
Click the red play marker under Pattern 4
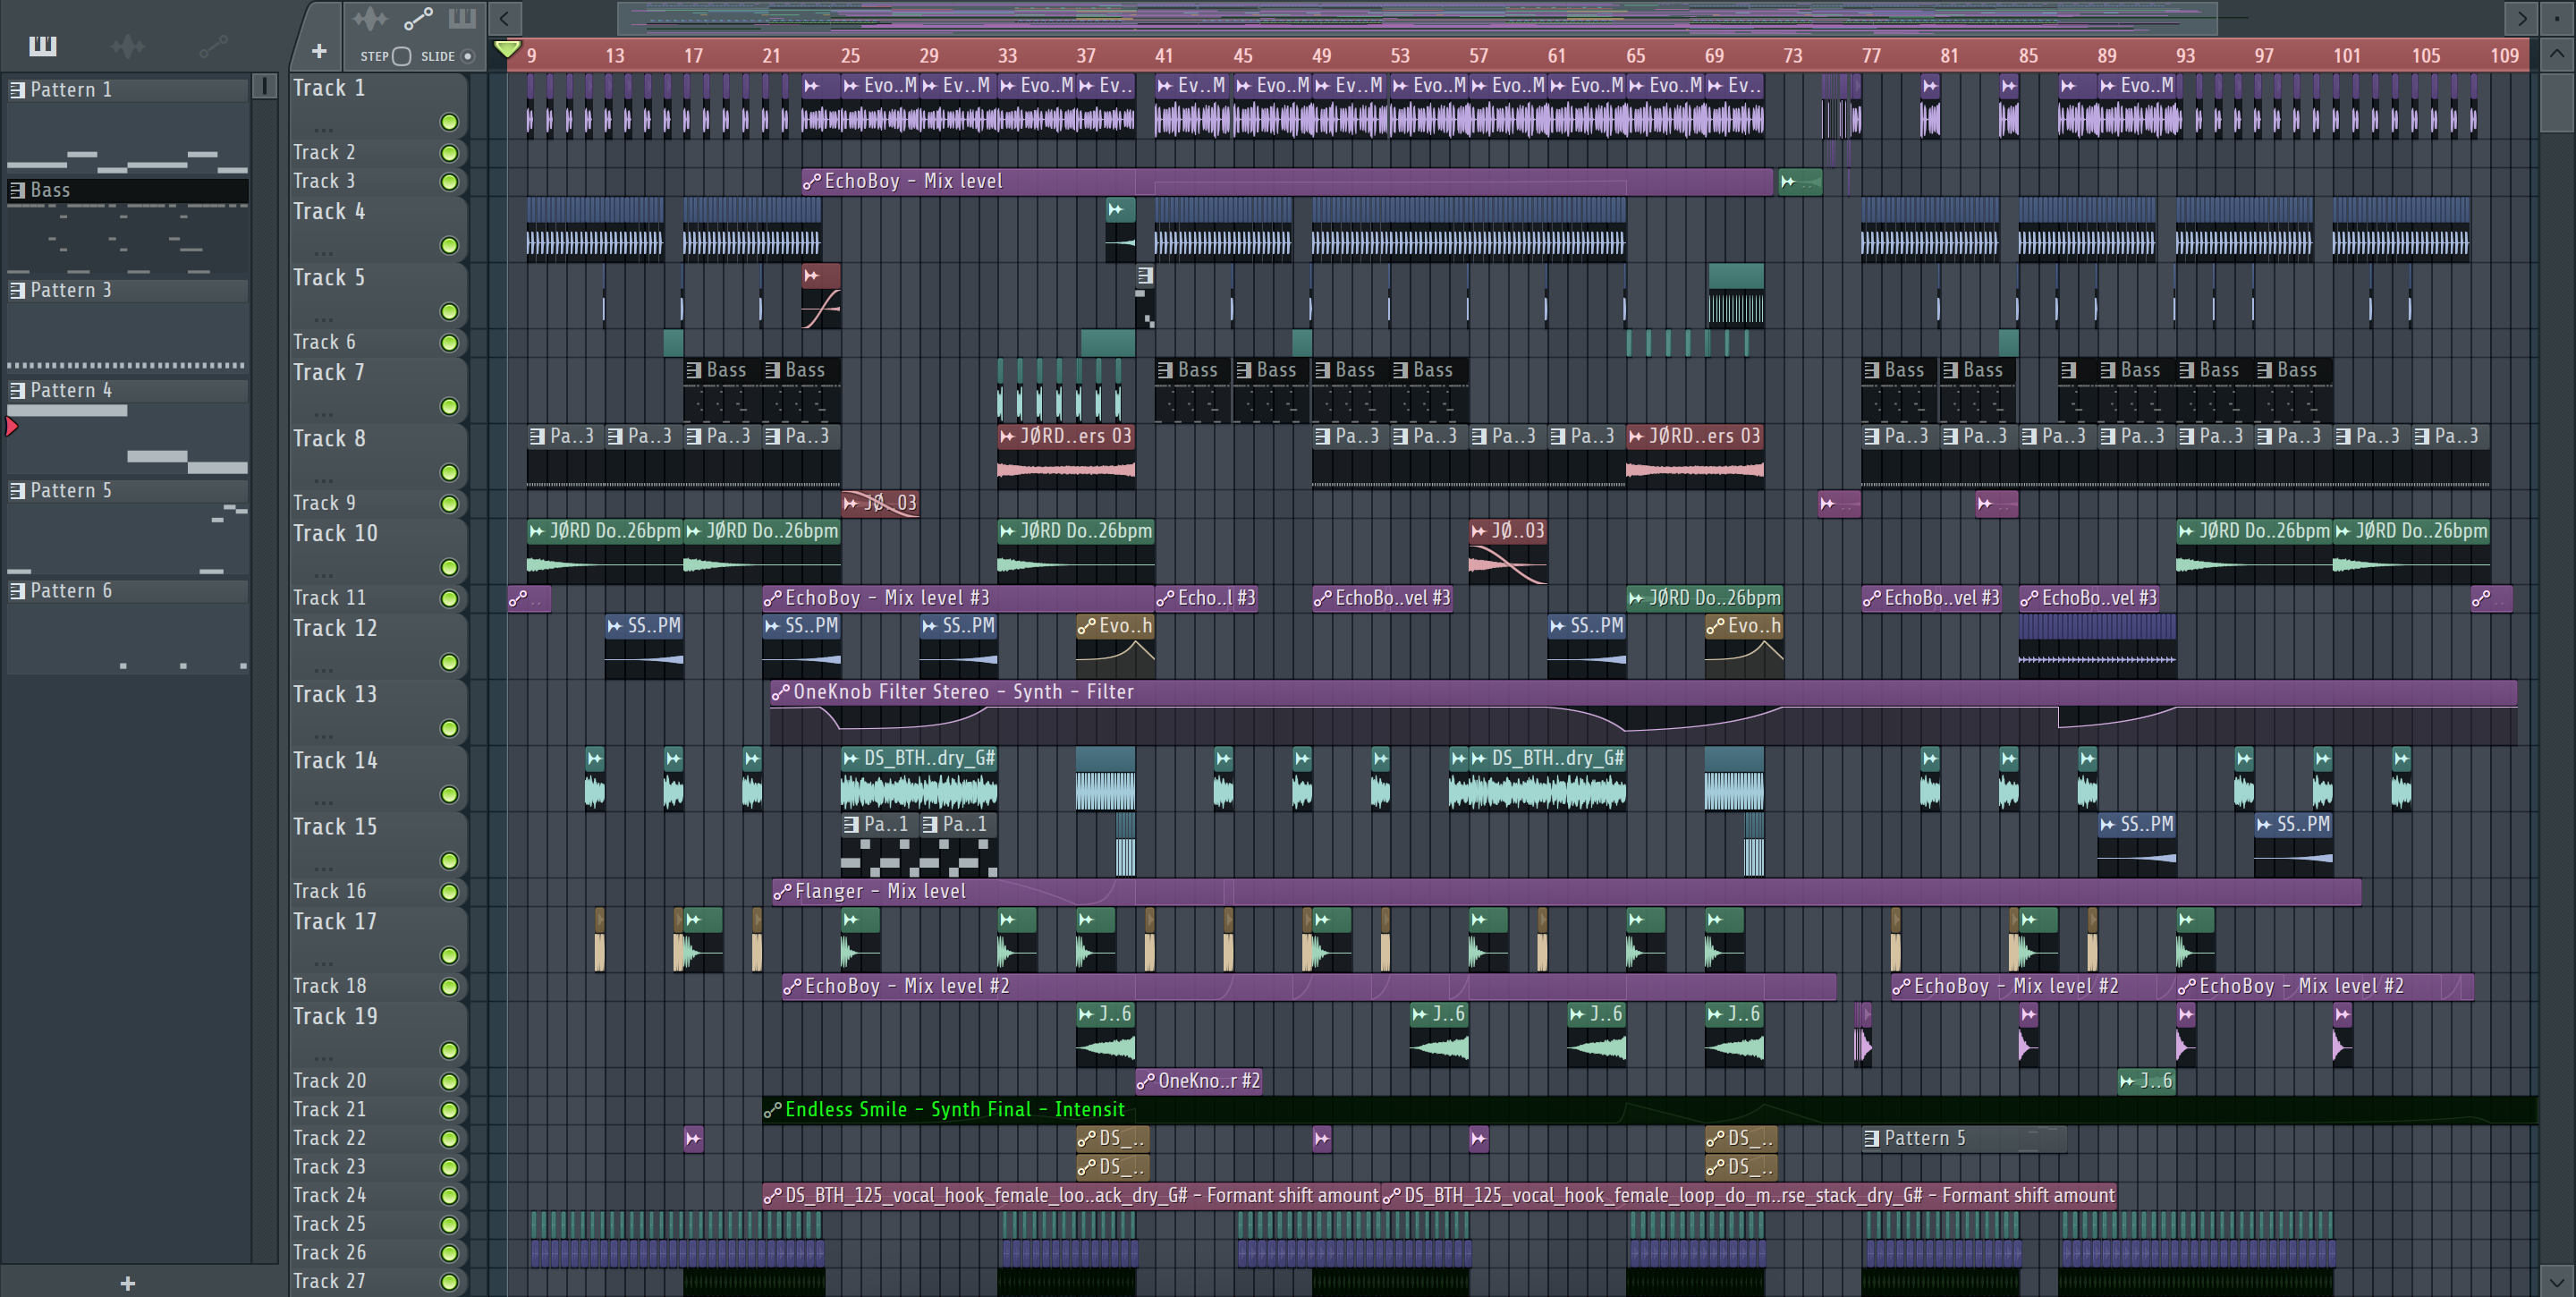point(12,427)
